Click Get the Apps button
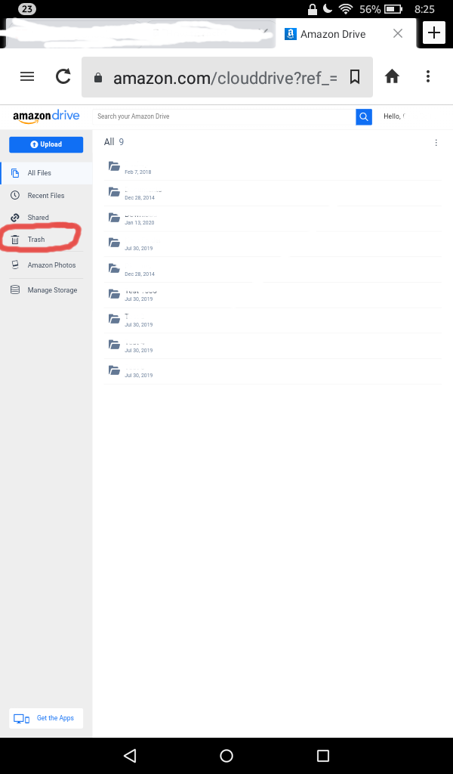Image resolution: width=453 pixels, height=774 pixels. pyautogui.click(x=47, y=718)
